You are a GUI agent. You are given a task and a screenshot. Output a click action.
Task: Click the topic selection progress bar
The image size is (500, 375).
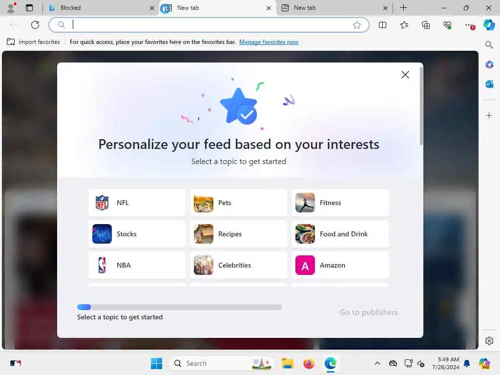tap(180, 307)
